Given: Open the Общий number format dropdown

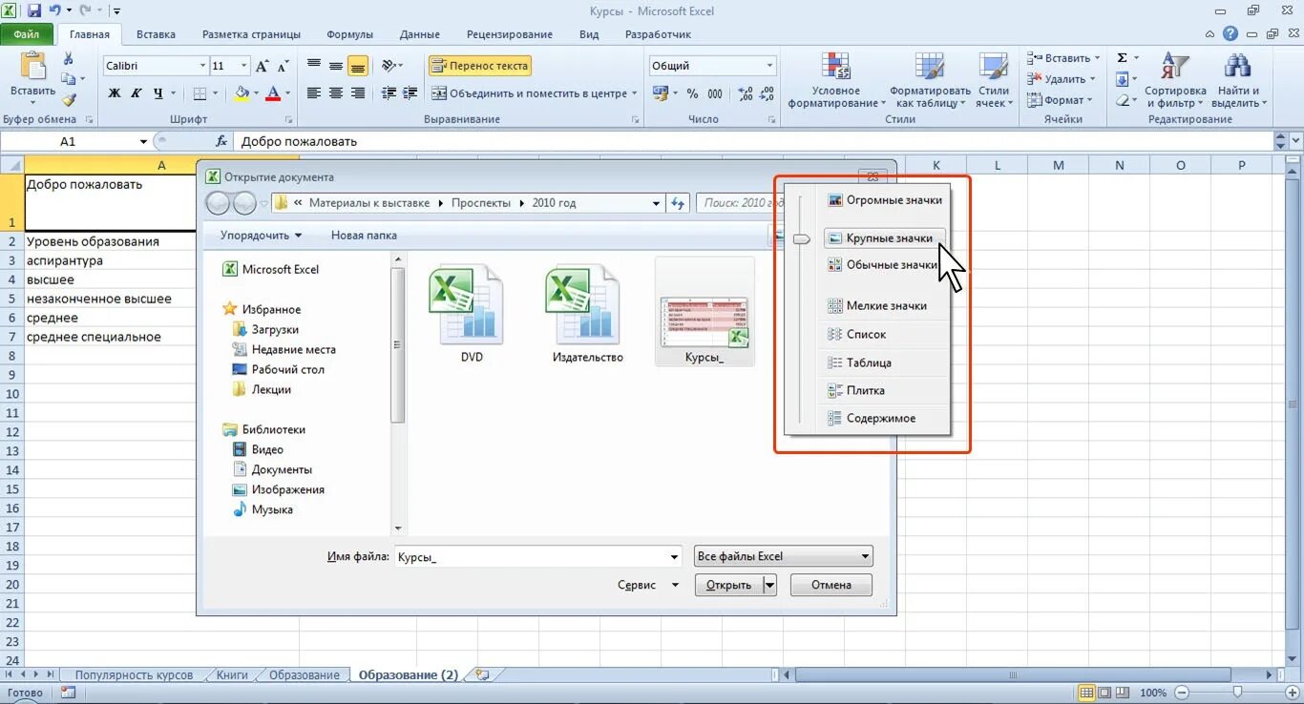Looking at the screenshot, I should pos(769,66).
